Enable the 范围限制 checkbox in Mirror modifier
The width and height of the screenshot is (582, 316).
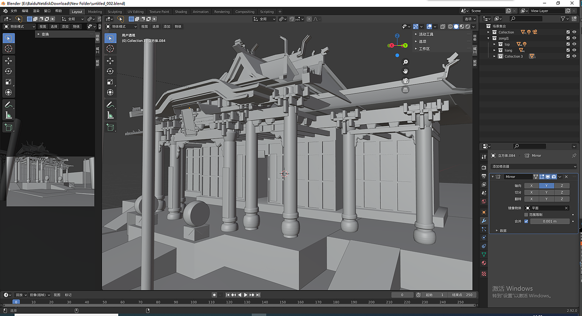coord(526,215)
